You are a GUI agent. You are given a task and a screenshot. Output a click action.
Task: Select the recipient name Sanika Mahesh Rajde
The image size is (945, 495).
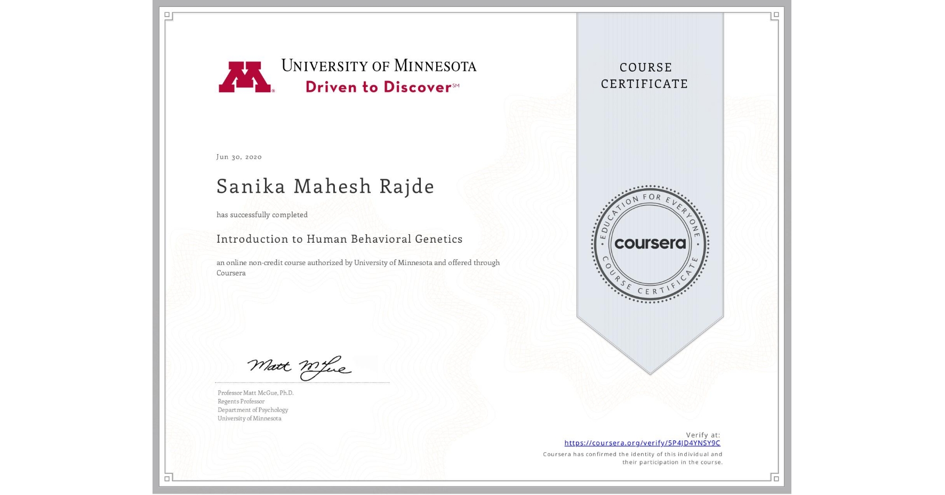click(325, 187)
